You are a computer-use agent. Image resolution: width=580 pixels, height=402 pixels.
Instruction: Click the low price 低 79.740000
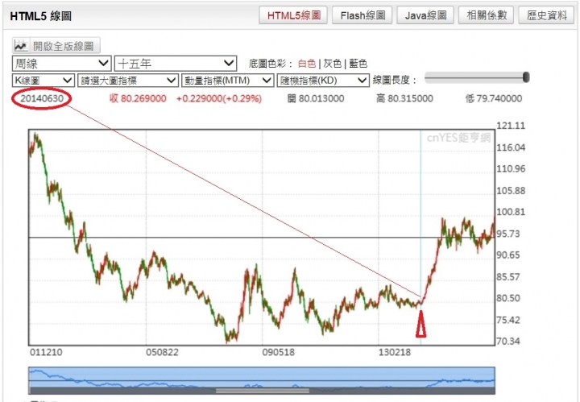(494, 98)
